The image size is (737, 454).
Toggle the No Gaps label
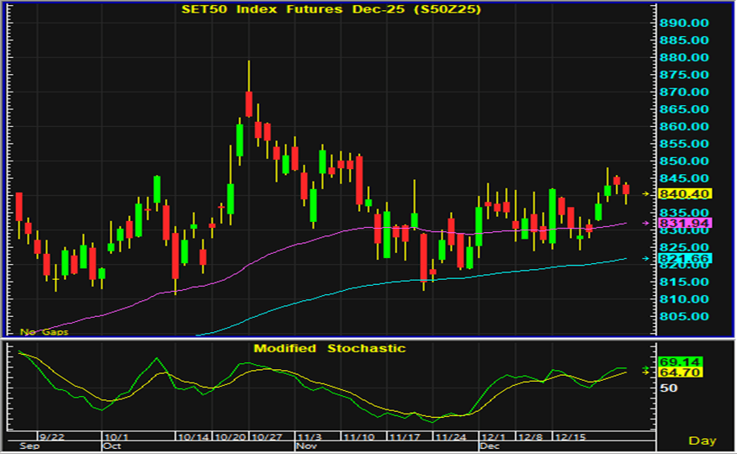coord(44,332)
